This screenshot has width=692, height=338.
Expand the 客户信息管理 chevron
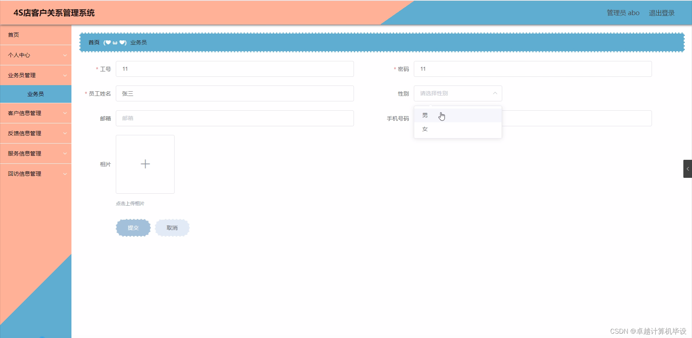click(x=65, y=113)
